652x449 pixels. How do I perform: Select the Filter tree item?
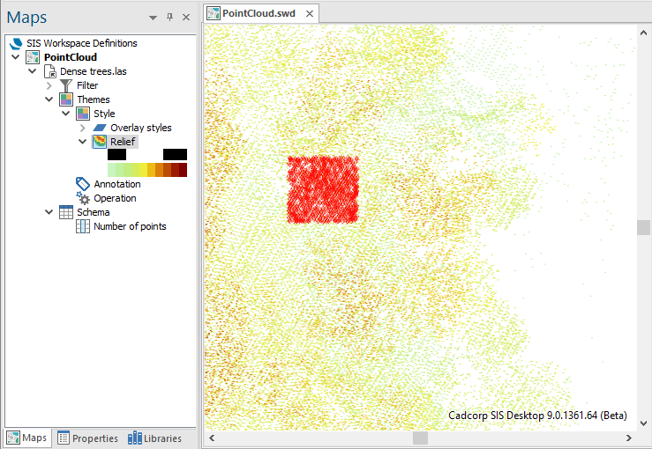pos(87,85)
